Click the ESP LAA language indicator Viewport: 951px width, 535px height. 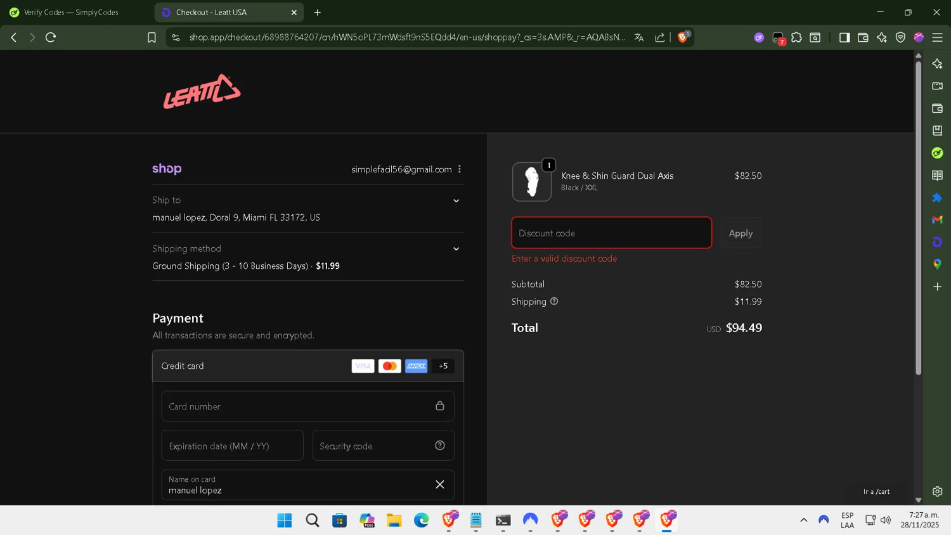[847, 520]
